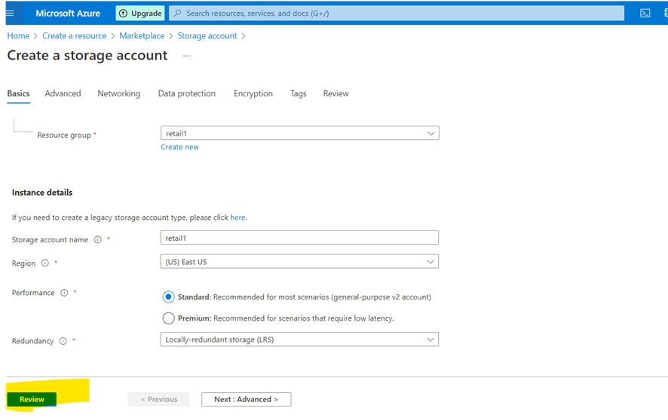Click Create new resource group link
This screenshot has height=420, width=668.
179,147
